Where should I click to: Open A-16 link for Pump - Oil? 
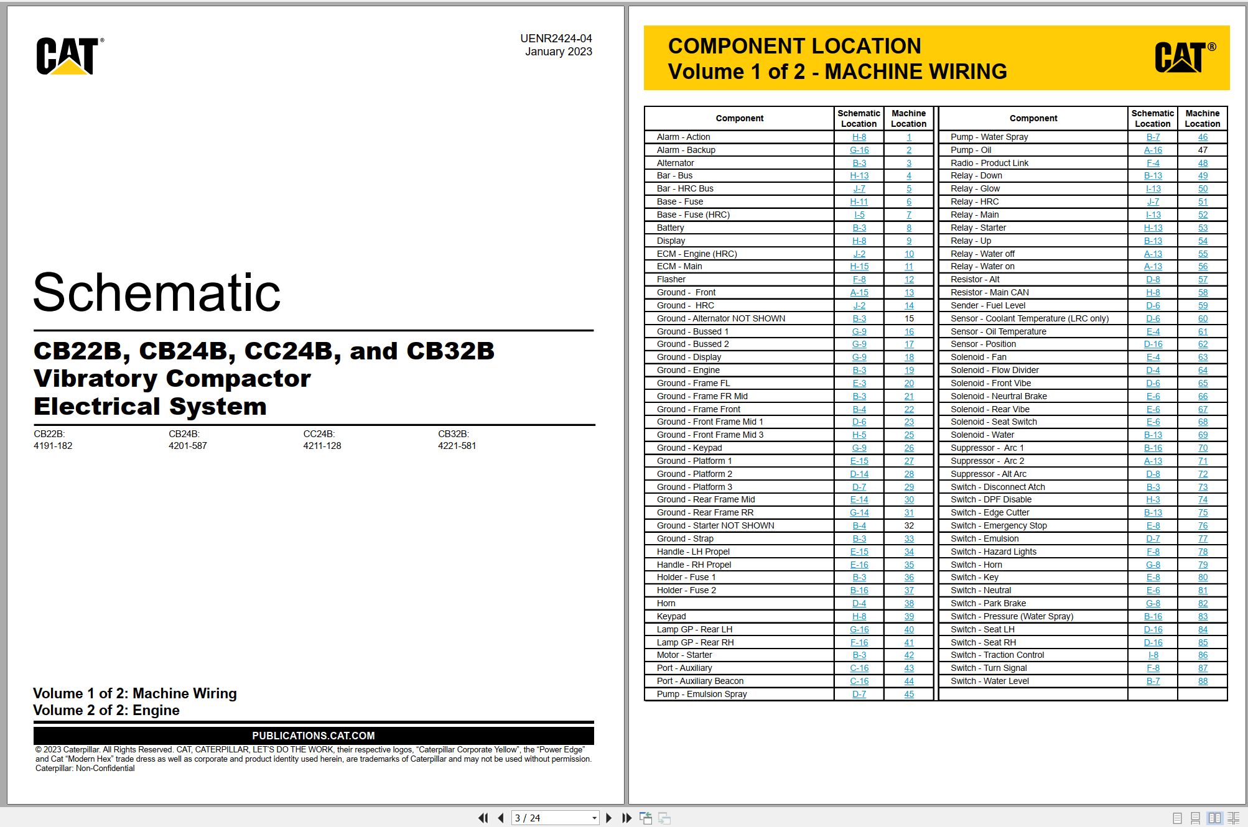point(1153,150)
